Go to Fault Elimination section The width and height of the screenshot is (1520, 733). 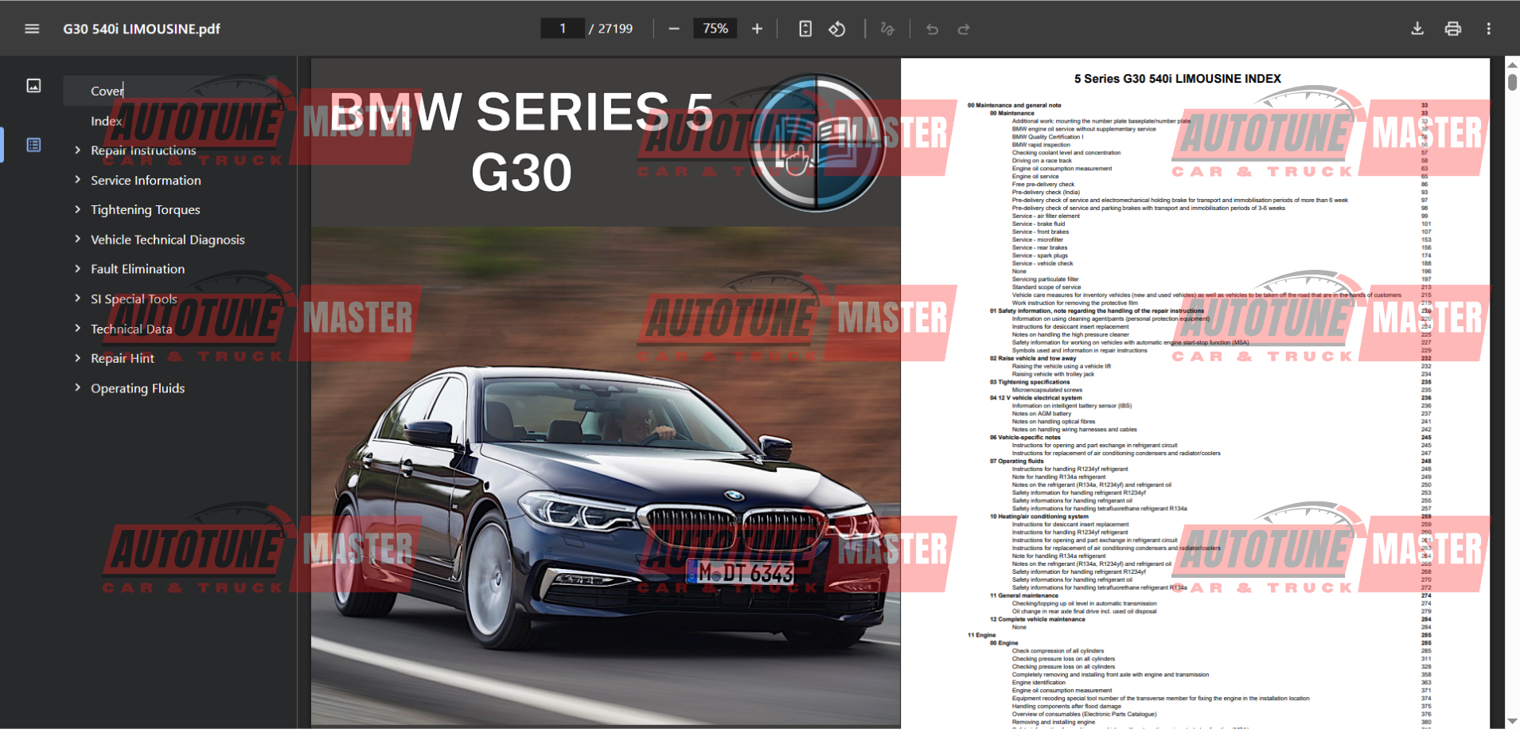[x=137, y=269]
